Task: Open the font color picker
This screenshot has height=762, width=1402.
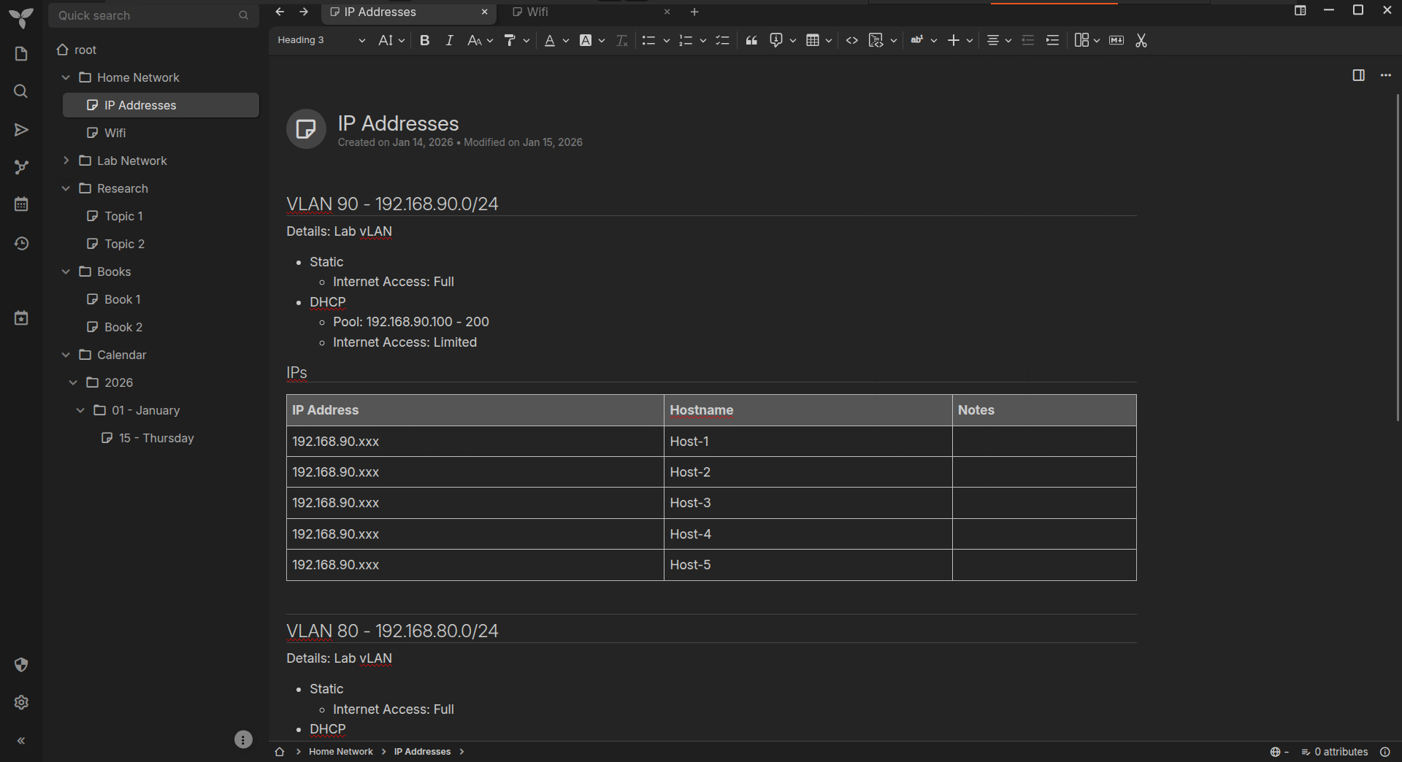Action: (x=550, y=40)
